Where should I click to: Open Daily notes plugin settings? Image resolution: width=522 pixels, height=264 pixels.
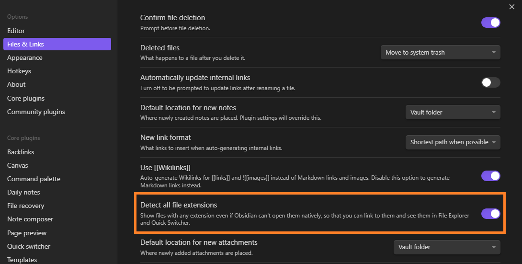tap(23, 192)
